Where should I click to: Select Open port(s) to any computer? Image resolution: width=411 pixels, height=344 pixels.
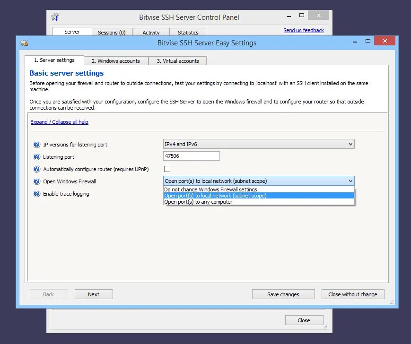pyautogui.click(x=259, y=202)
